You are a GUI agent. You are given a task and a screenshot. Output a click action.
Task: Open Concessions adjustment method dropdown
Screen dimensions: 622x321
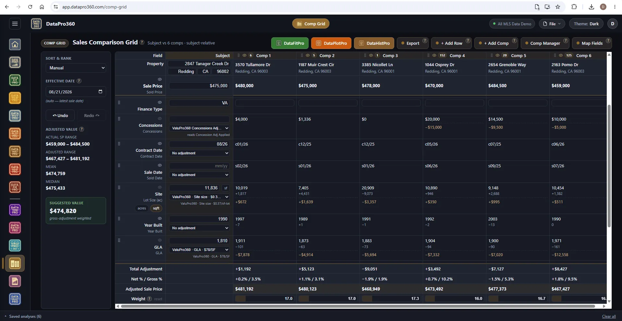[200, 128]
